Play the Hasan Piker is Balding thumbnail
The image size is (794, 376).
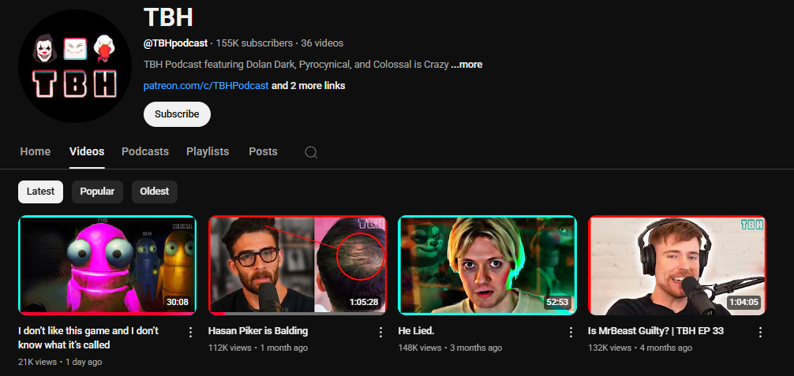point(298,265)
